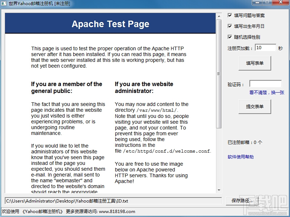This screenshot has width=290, height=217.
Task: Focus the 验证码 input field
Action: coord(265,84)
